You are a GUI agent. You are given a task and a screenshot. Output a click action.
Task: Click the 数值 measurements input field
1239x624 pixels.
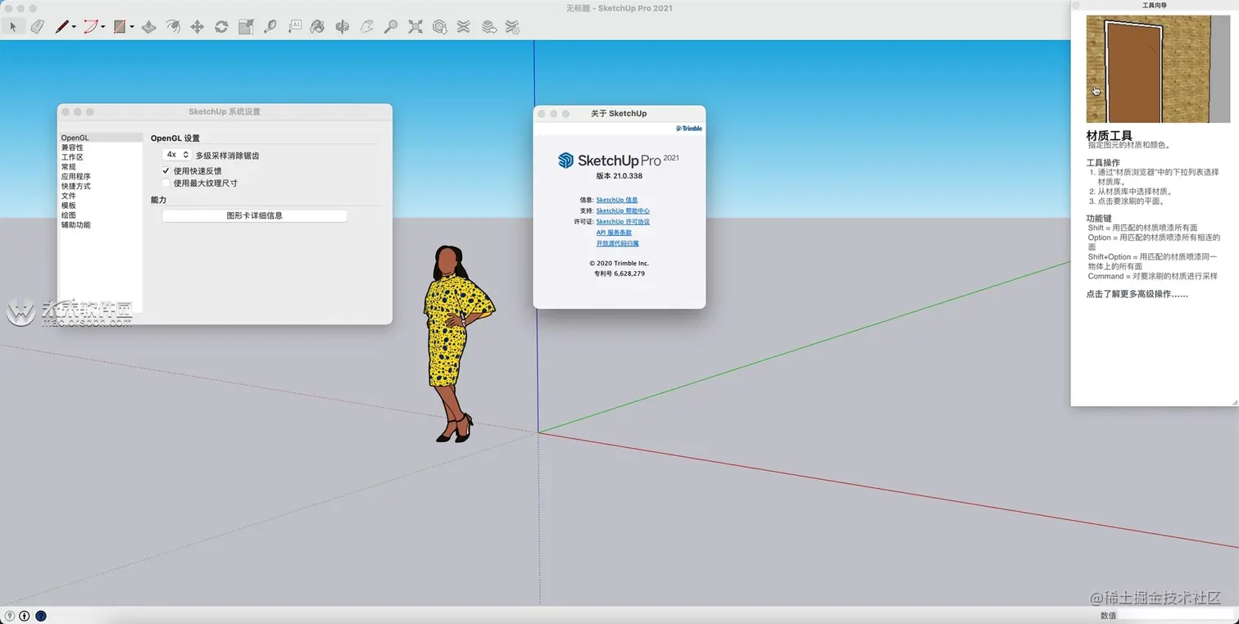[1175, 615]
